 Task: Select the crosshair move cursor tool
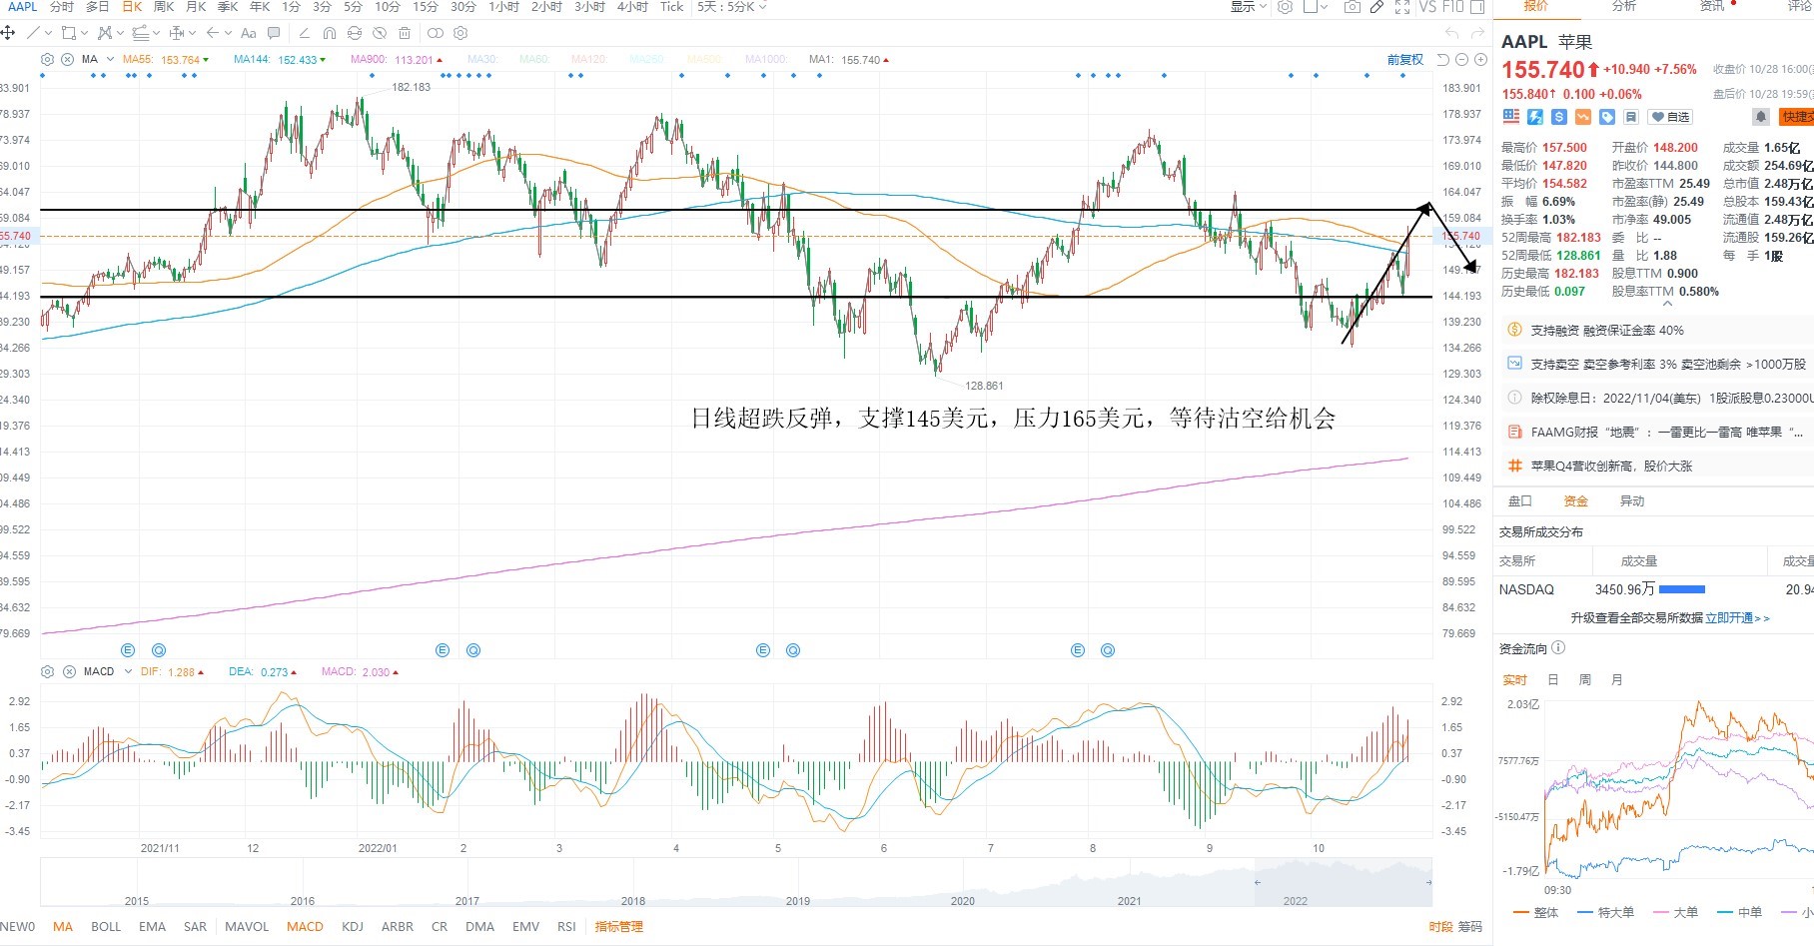8,33
